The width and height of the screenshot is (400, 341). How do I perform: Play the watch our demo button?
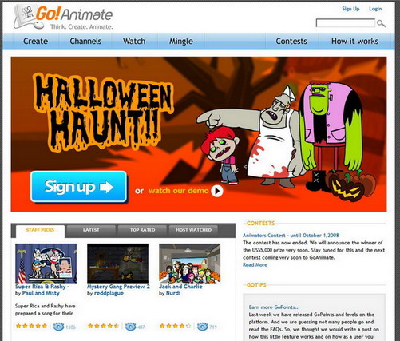217,191
